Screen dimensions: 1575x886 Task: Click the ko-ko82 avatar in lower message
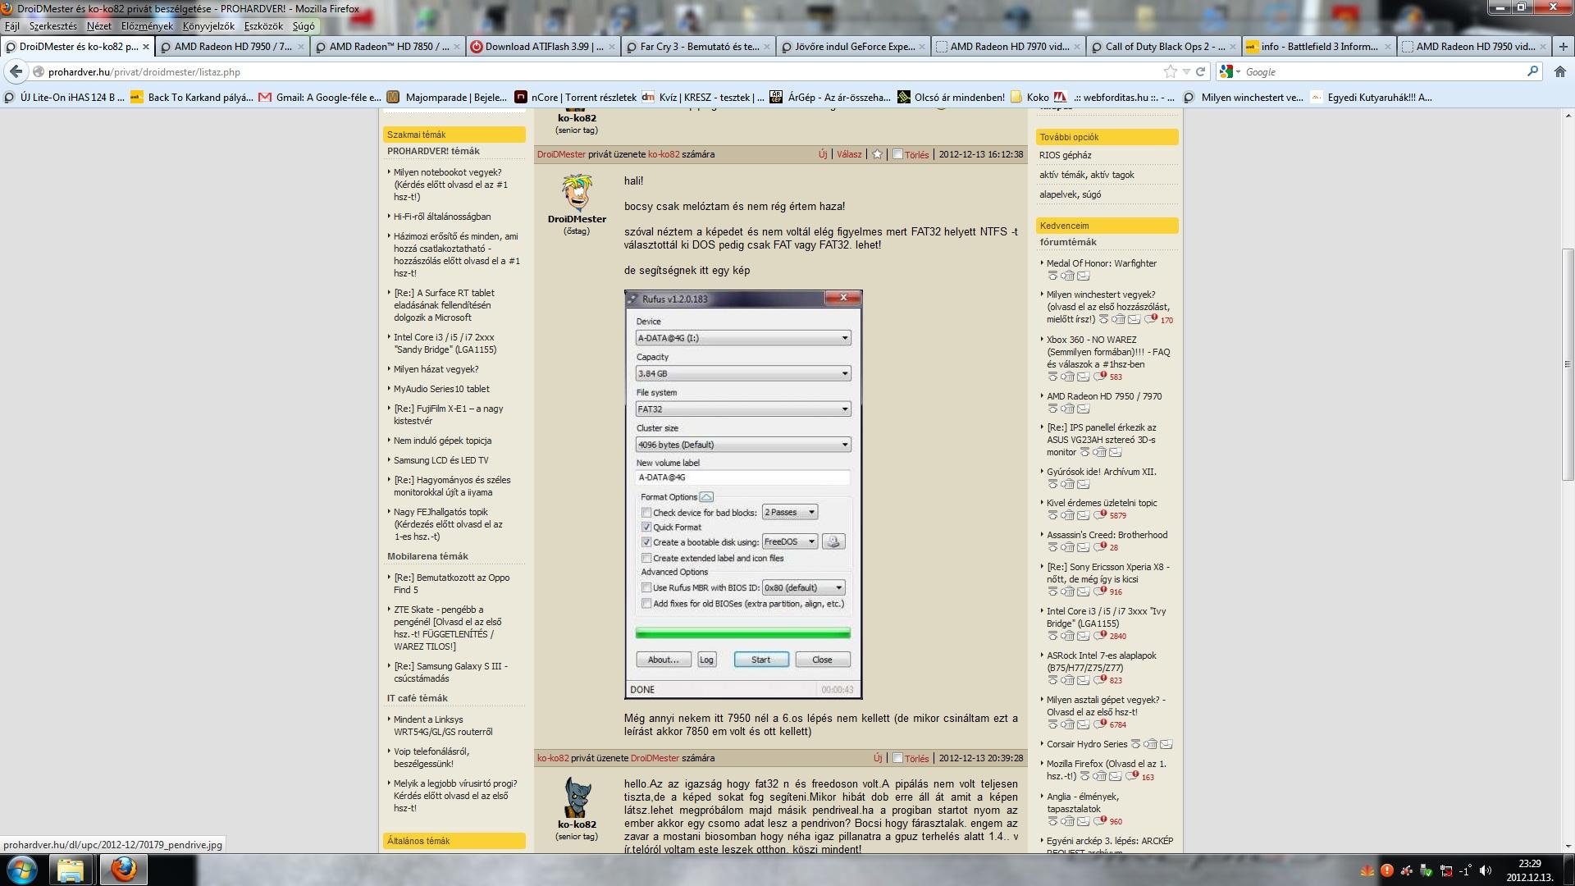pyautogui.click(x=577, y=798)
